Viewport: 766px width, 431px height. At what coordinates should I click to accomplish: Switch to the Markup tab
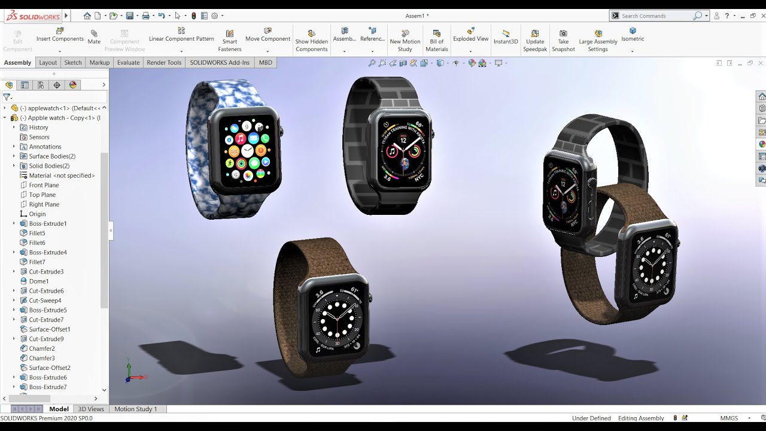(99, 62)
